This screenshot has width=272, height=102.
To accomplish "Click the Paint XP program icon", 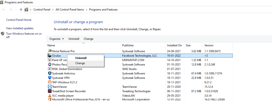I will point(50,60).
